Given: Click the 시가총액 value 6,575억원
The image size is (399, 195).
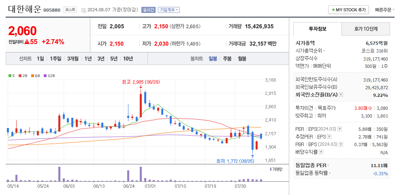Looking at the screenshot, I should 377,43.
